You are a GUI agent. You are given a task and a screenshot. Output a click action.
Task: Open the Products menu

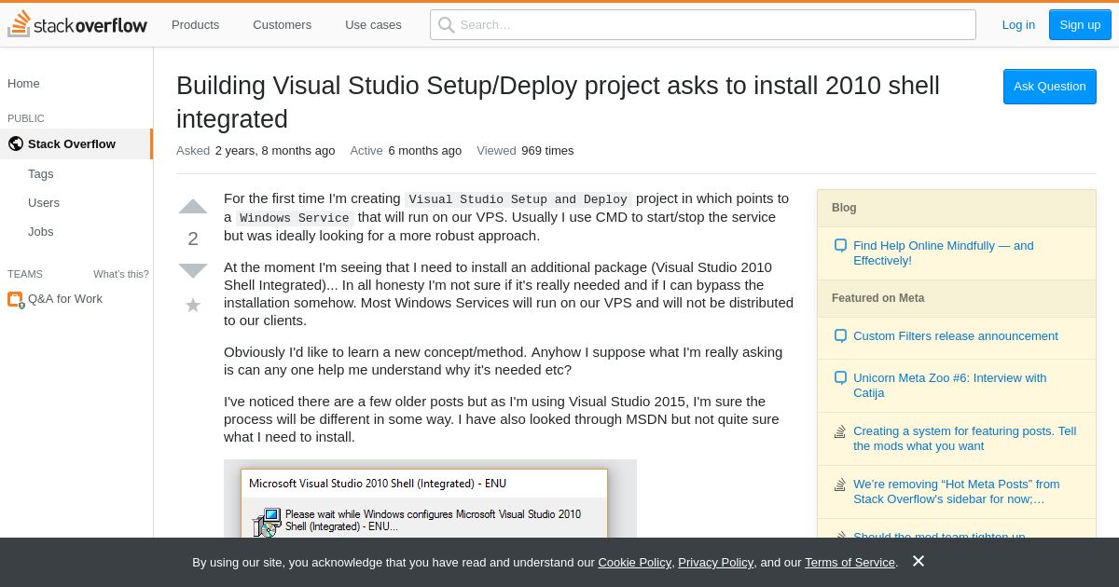pos(195,25)
